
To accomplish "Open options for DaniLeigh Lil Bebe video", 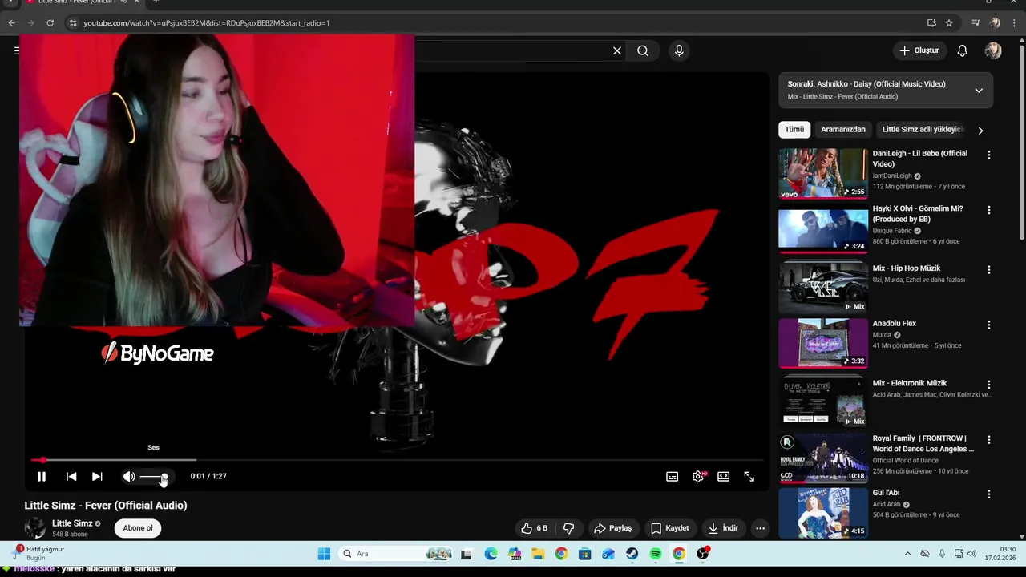I will pyautogui.click(x=989, y=155).
